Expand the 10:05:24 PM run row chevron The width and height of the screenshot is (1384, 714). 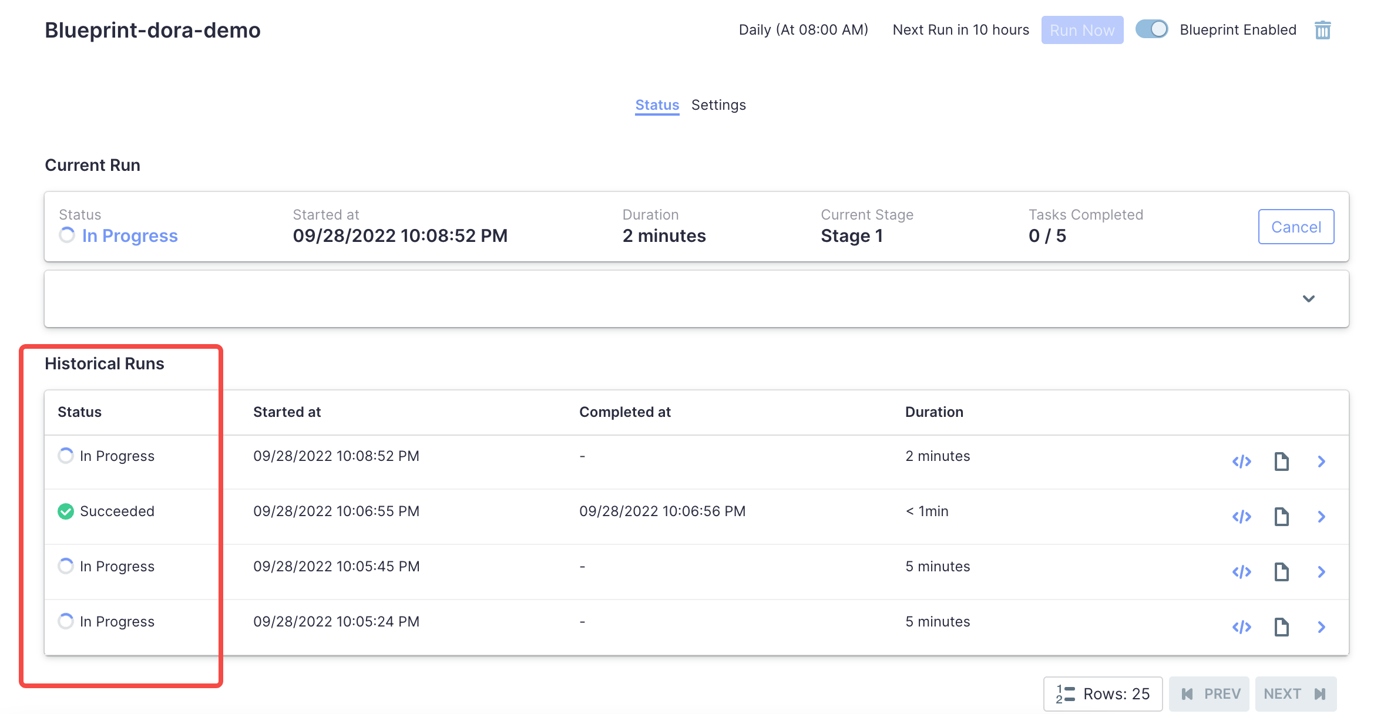pyautogui.click(x=1321, y=627)
